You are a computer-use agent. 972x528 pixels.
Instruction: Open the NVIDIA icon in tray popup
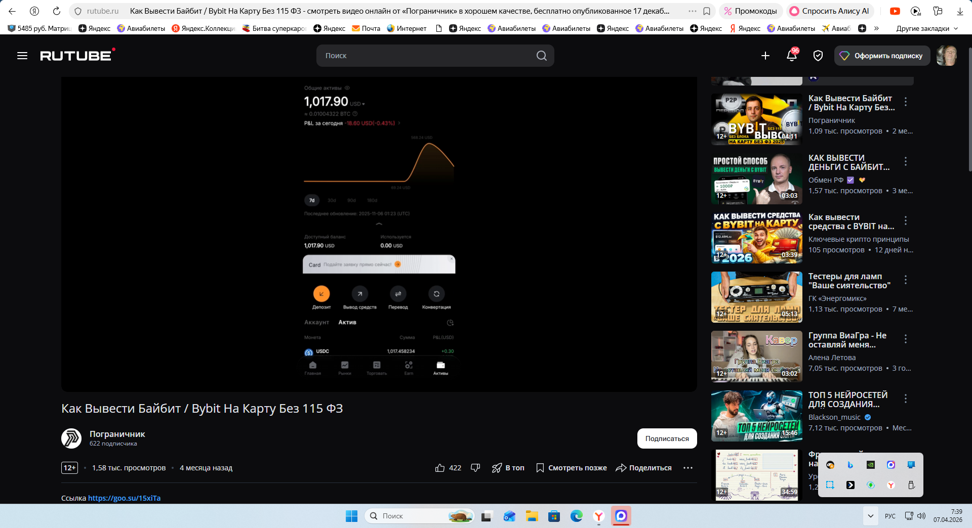coord(871,465)
